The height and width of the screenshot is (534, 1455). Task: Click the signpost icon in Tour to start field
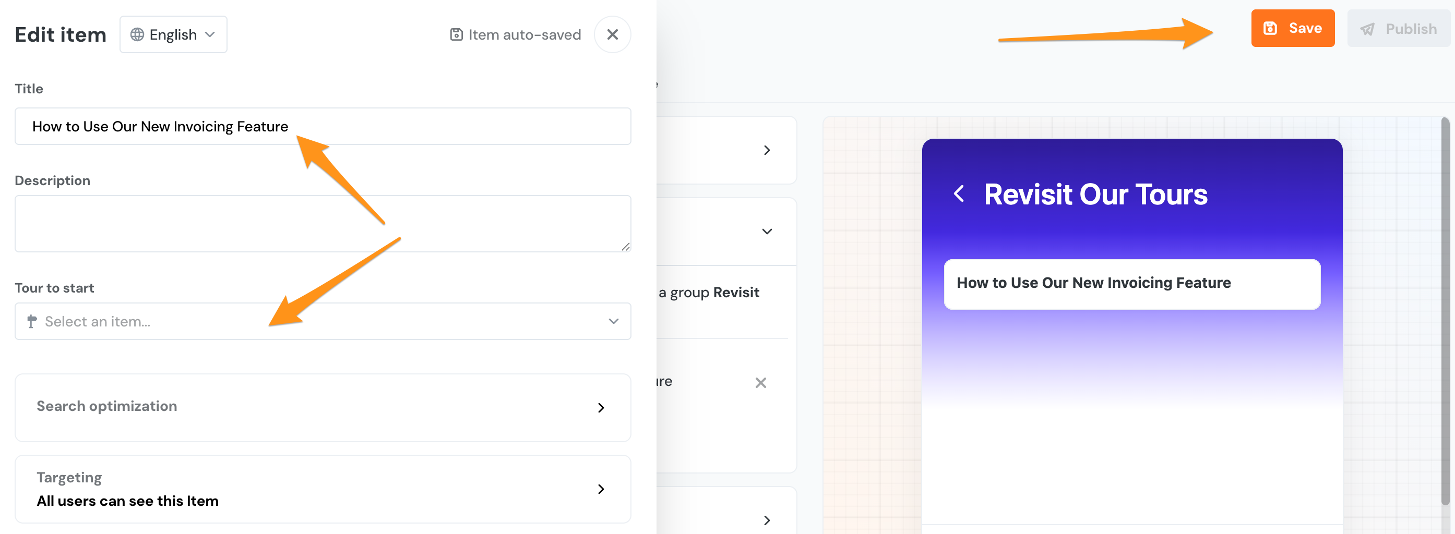[x=31, y=322]
